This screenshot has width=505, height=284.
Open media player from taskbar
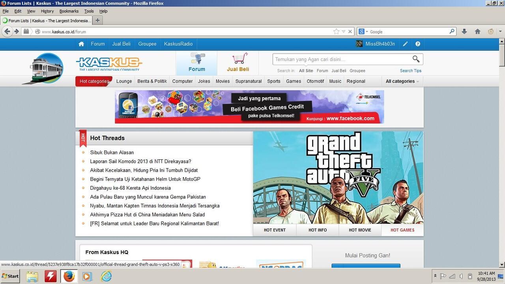(87, 276)
